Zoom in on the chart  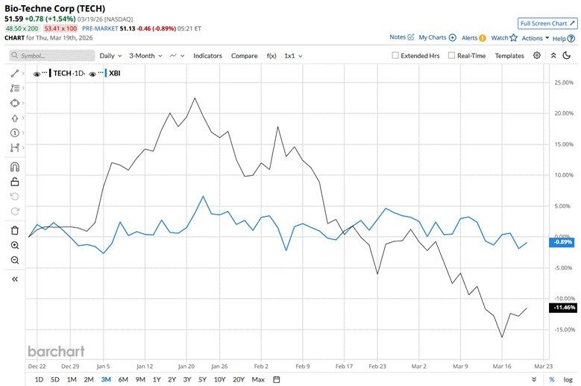tap(14, 245)
